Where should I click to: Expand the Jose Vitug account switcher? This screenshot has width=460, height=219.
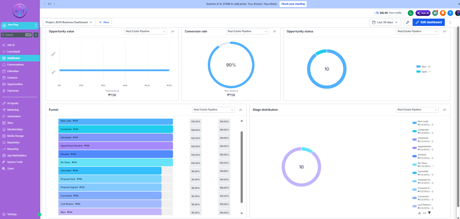click(20, 26)
